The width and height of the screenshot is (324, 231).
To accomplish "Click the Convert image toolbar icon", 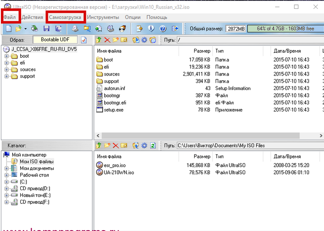I will (87, 29).
